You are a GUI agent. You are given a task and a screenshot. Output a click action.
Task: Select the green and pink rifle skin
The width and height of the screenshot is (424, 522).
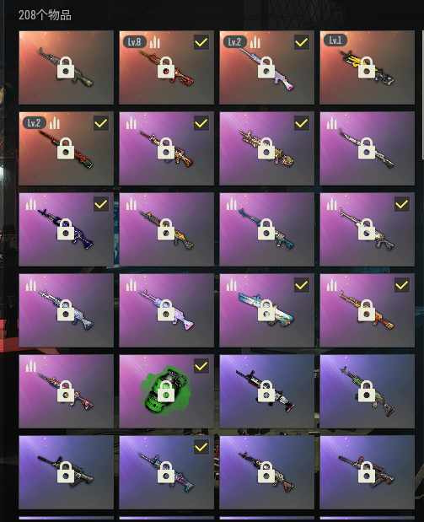click(367, 391)
